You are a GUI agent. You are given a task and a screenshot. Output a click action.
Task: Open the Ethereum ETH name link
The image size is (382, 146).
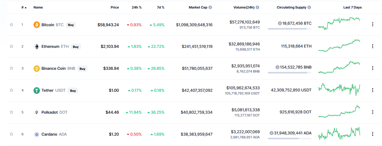55,47
